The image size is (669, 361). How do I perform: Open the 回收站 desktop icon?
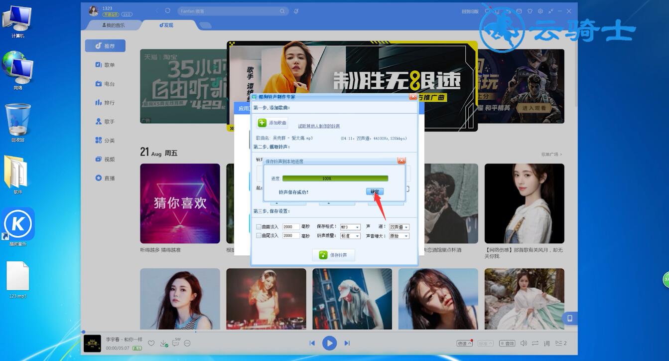pos(18,123)
